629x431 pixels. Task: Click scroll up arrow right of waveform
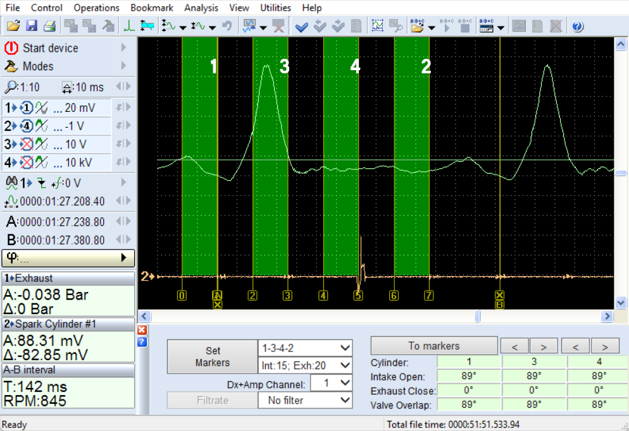621,44
